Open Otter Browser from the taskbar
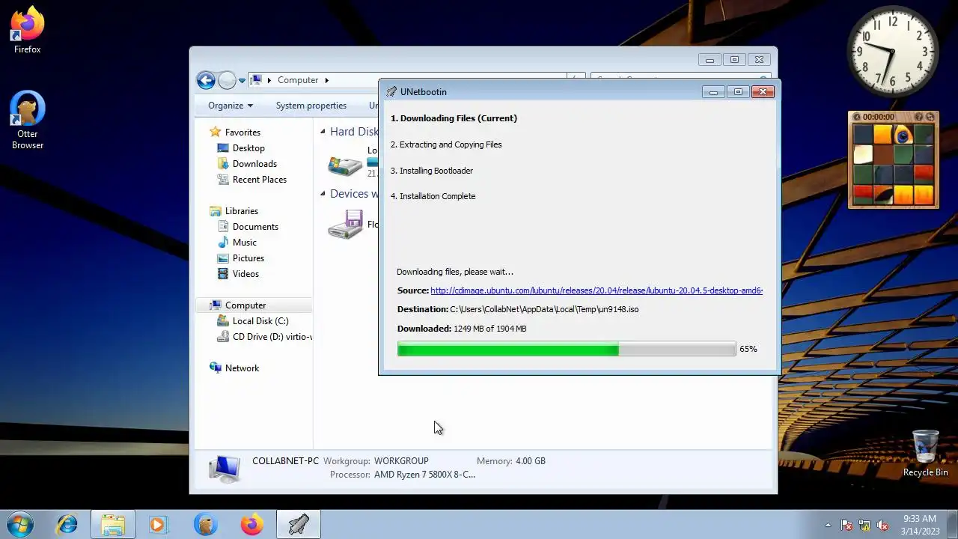This screenshot has height=539, width=958. 205,525
